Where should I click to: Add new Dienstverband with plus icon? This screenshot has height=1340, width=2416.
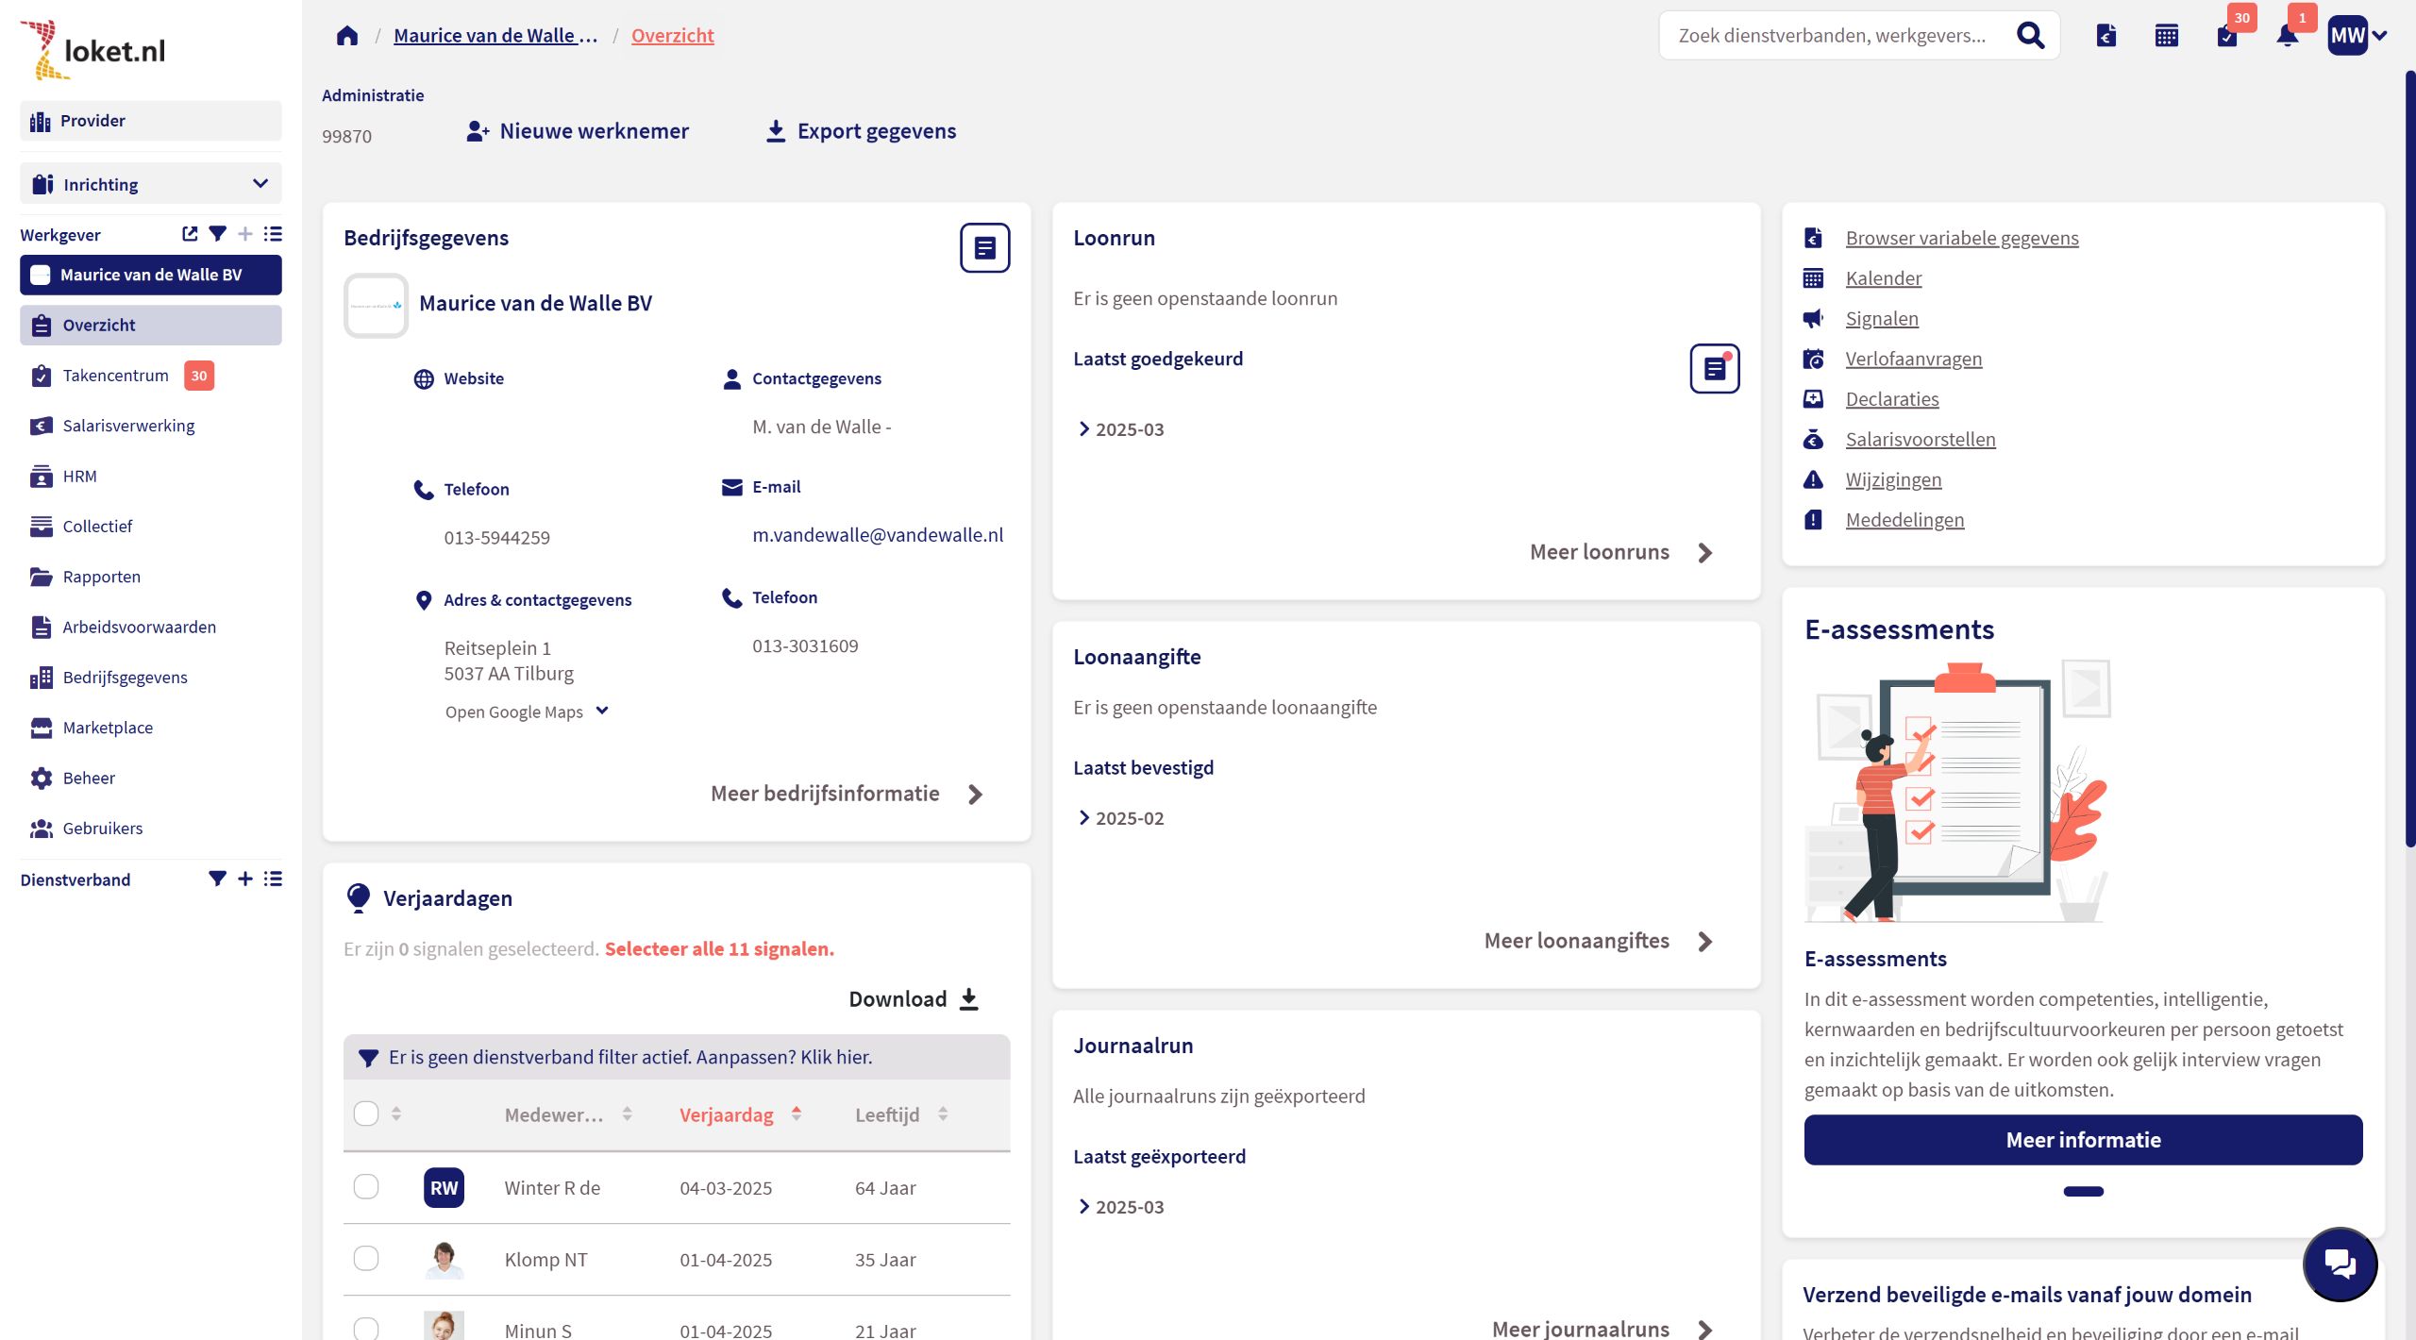click(245, 879)
